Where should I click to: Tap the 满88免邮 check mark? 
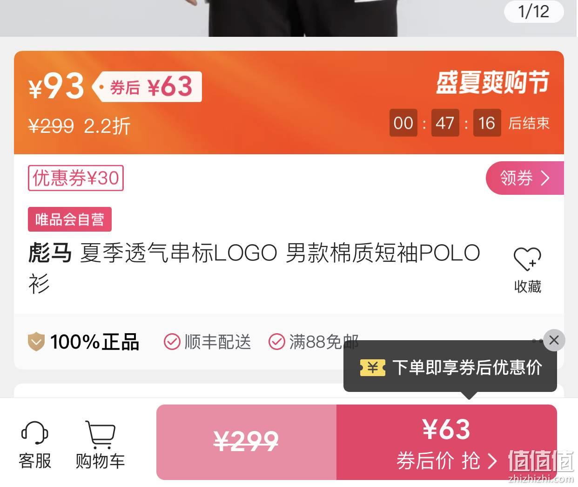tap(276, 342)
